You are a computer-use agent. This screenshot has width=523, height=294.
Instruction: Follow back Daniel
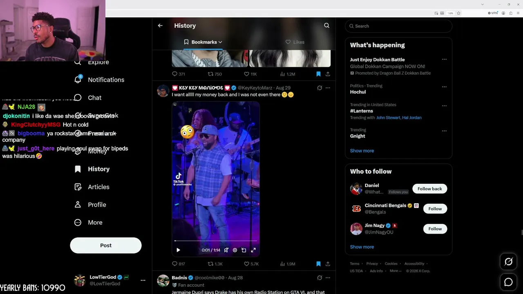[x=430, y=189]
